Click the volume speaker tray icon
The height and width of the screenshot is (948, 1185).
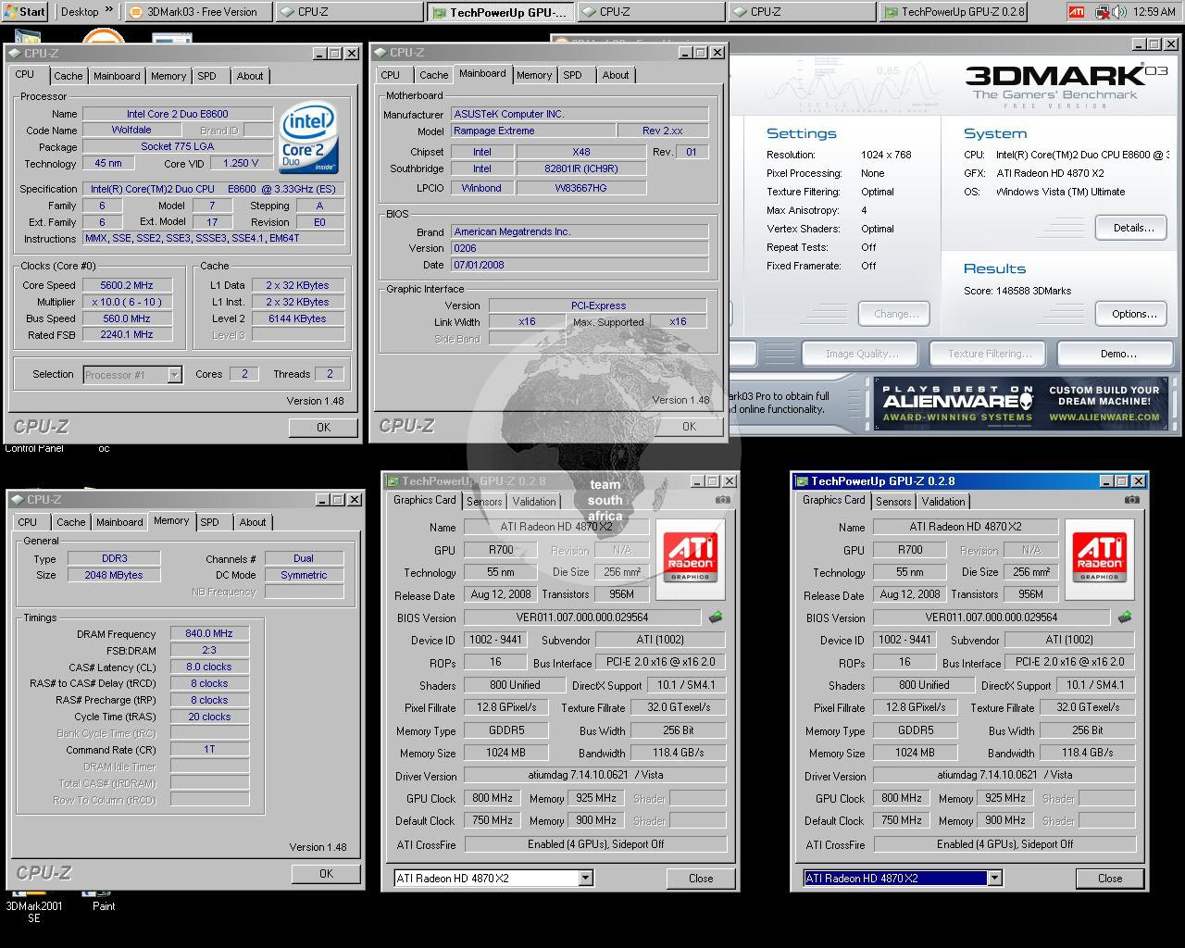click(1121, 12)
